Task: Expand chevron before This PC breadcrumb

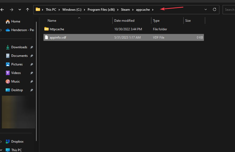Action: [x=42, y=10]
